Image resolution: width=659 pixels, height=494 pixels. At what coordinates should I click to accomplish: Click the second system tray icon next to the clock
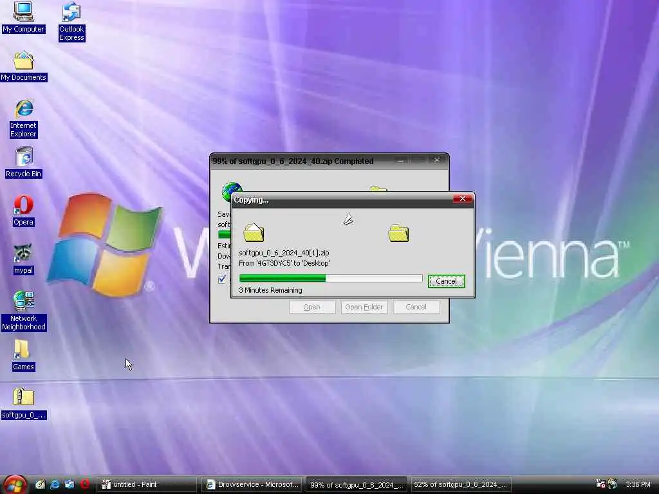pos(613,484)
